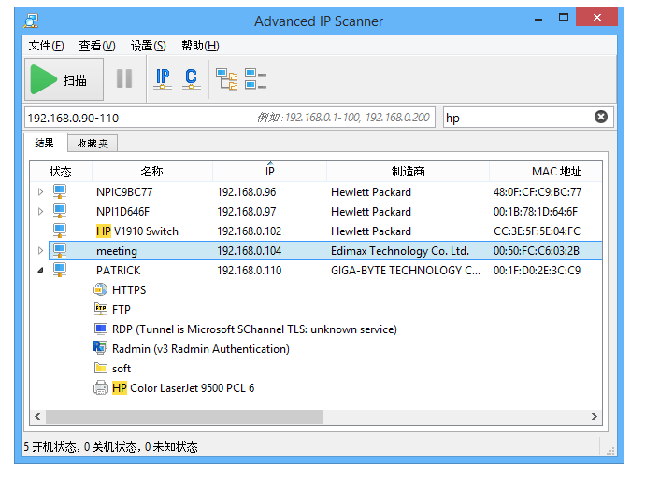Switch to the 结果 tab
Screen dimensions: 645x490
click(x=45, y=143)
